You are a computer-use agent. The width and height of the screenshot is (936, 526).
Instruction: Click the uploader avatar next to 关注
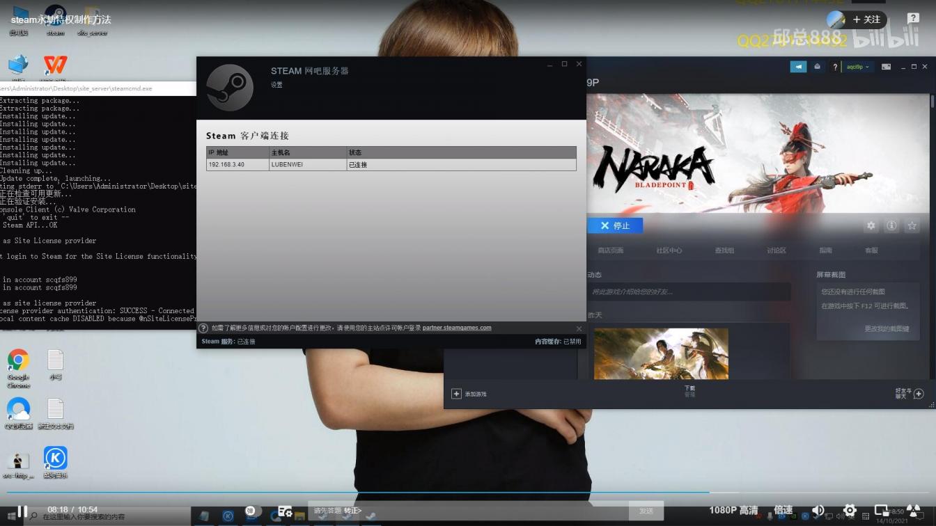pyautogui.click(x=836, y=19)
